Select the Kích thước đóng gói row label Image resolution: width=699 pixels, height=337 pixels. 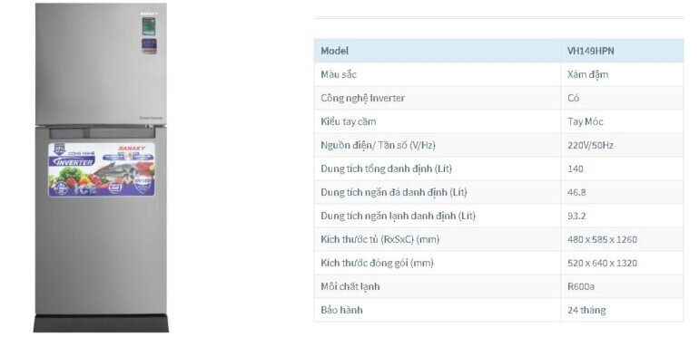[x=377, y=263]
